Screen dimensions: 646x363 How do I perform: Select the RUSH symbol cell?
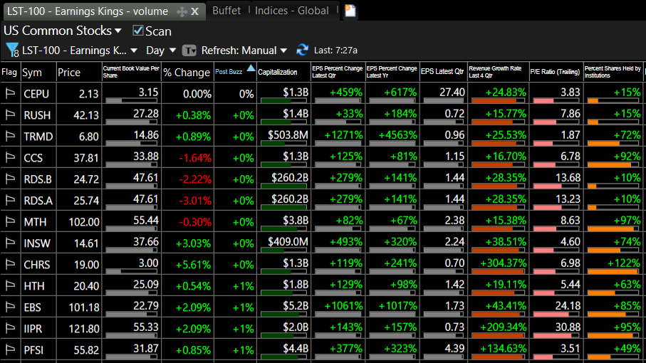coord(38,115)
